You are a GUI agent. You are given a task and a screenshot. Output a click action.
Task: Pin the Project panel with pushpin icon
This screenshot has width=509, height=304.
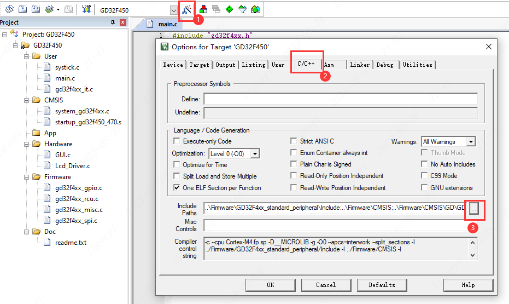(113, 22)
